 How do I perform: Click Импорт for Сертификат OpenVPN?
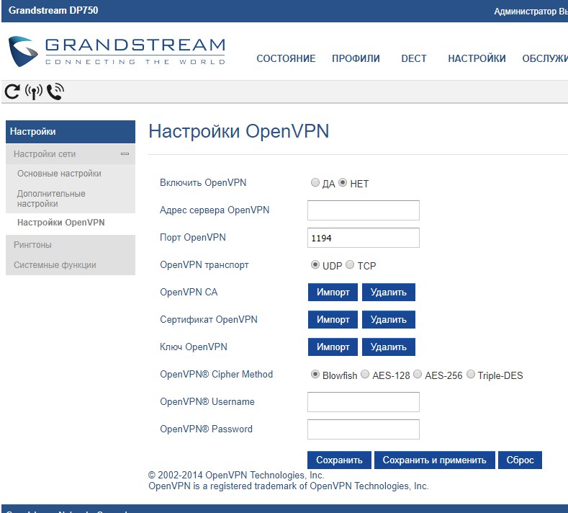point(333,319)
